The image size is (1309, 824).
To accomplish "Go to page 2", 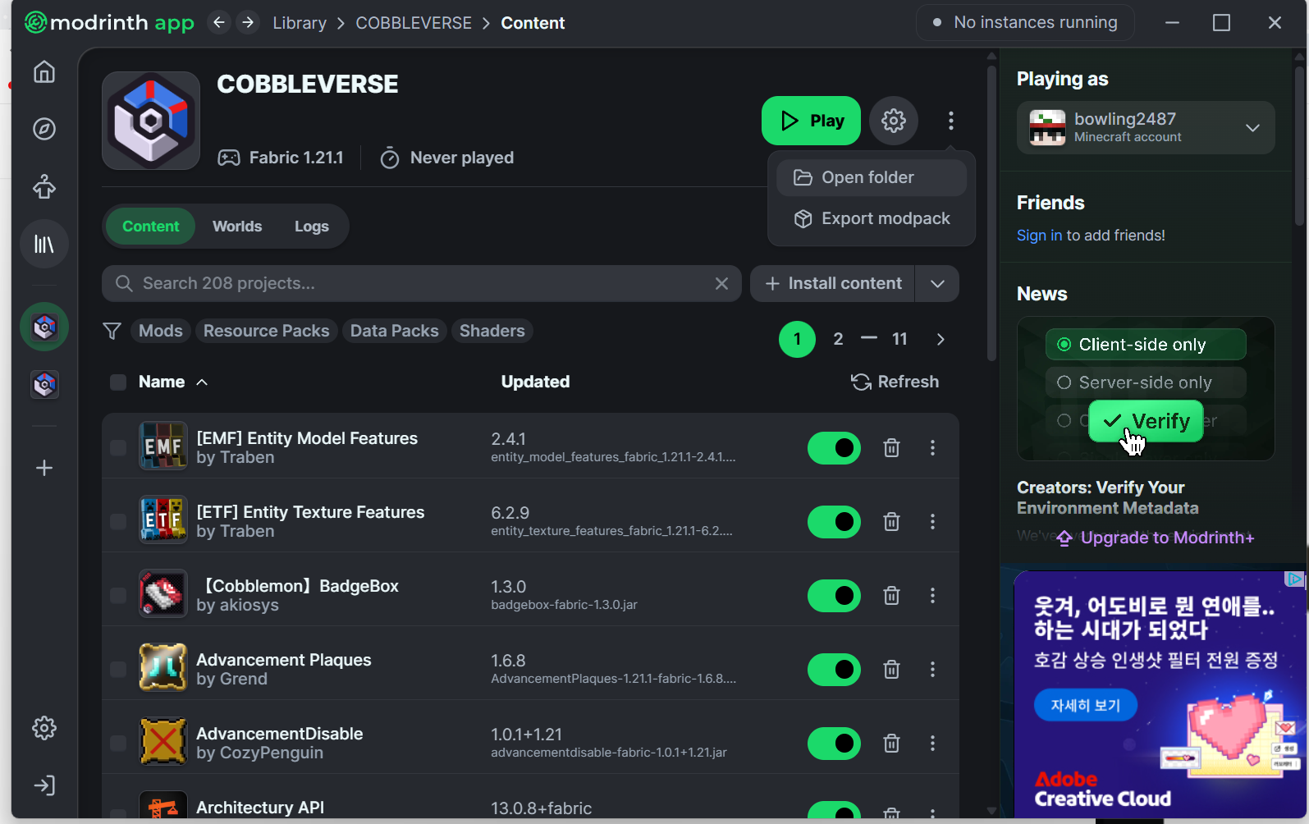I will (838, 339).
